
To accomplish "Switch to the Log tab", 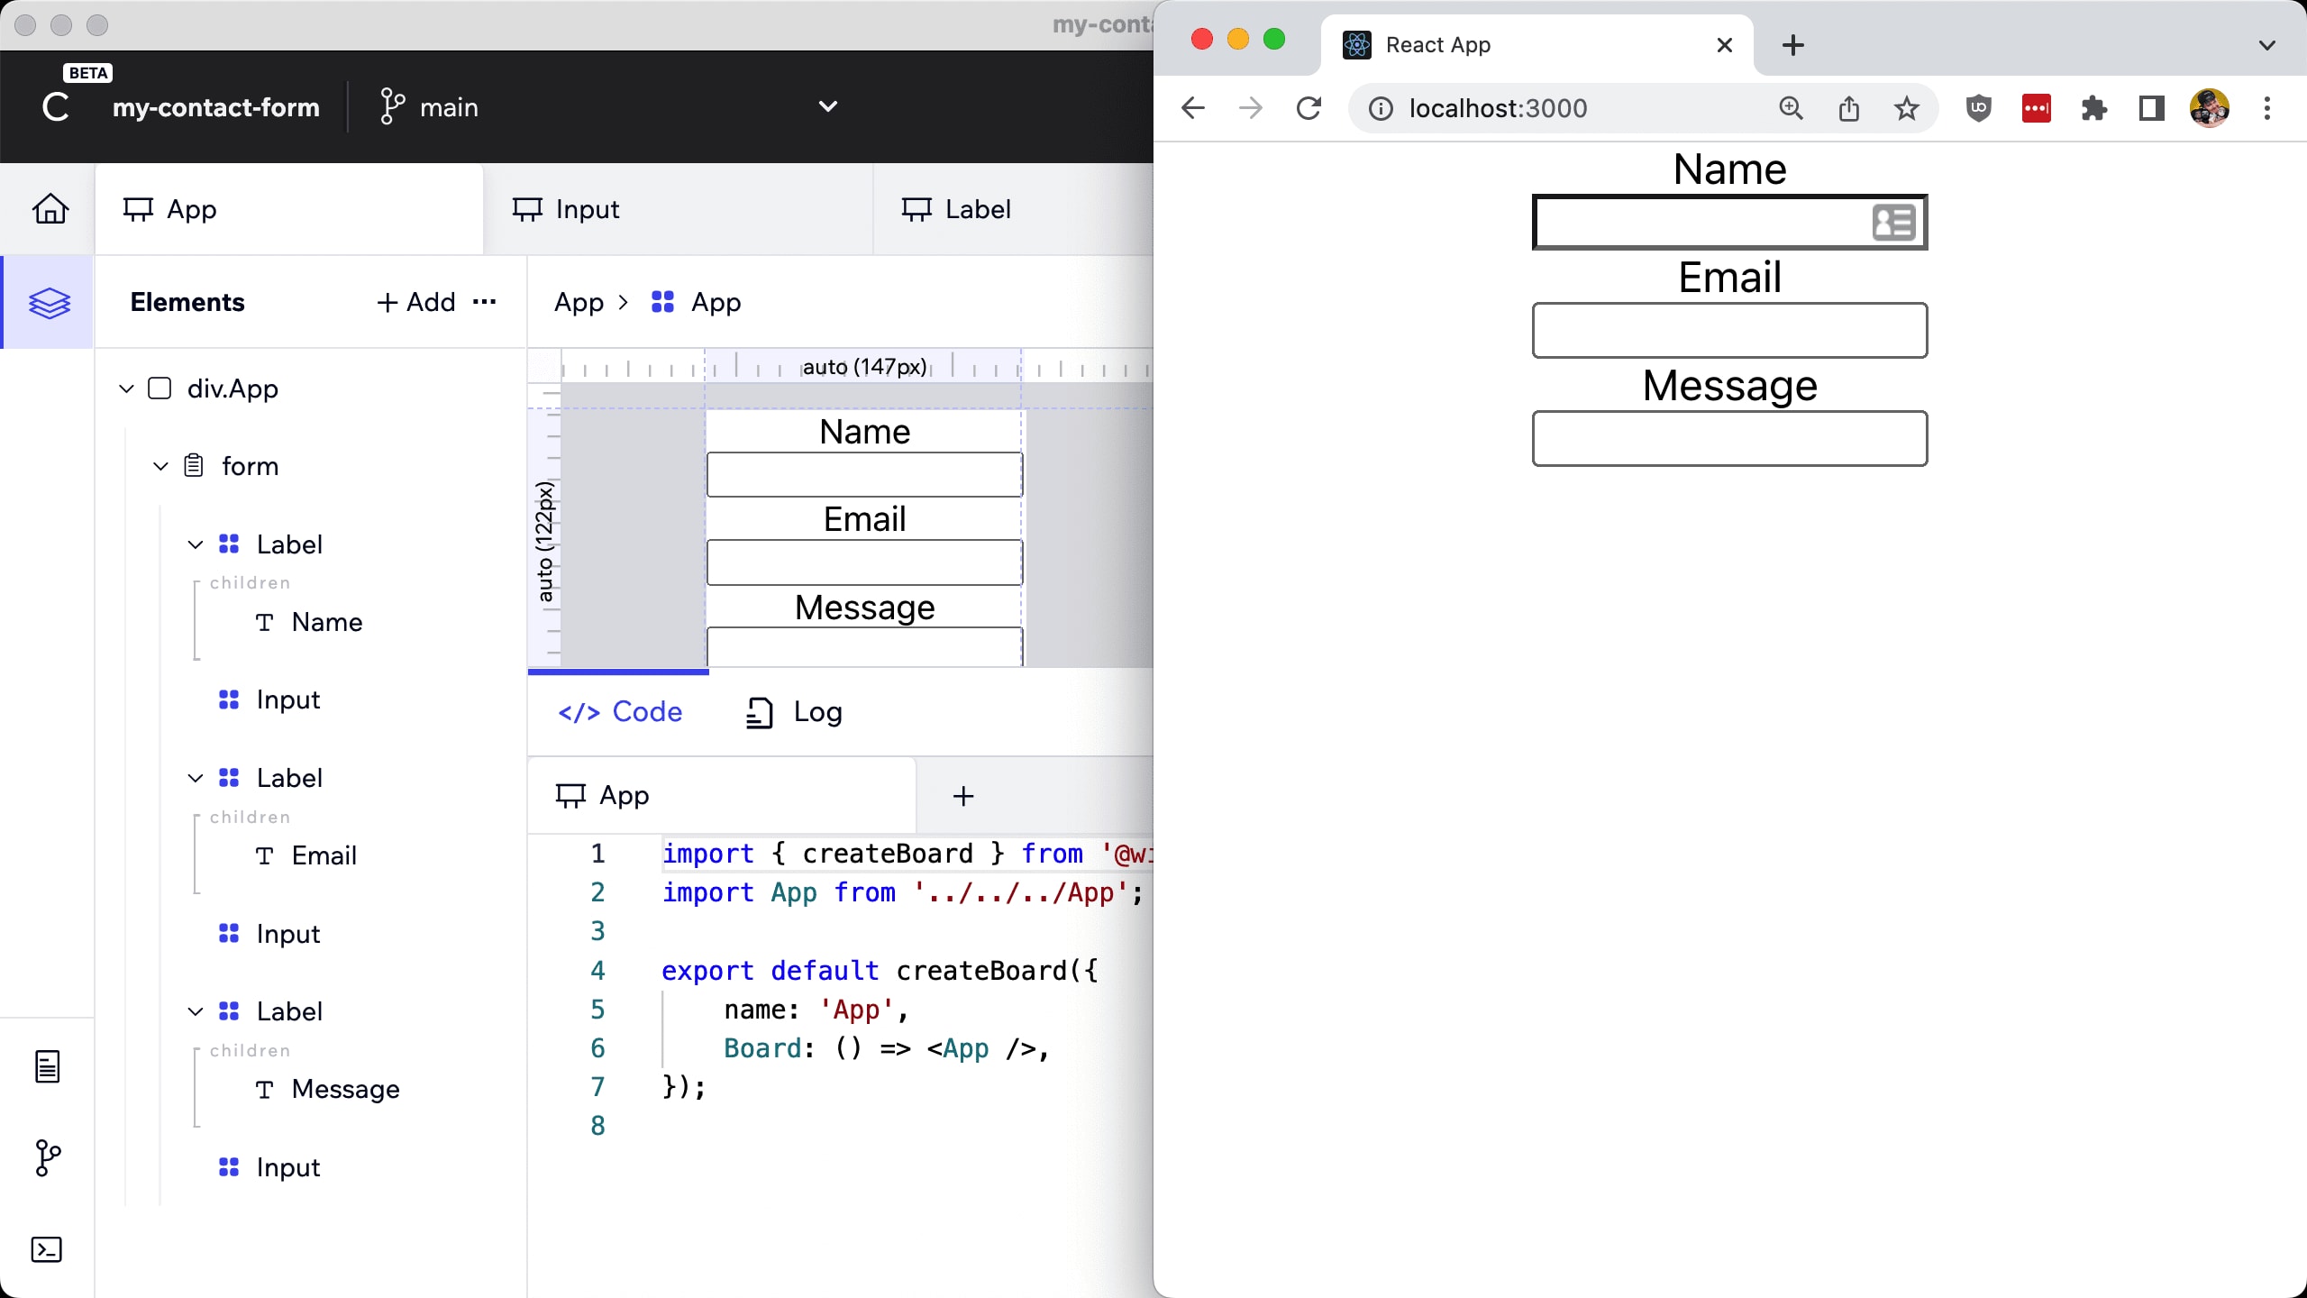I will pyautogui.click(x=795, y=712).
